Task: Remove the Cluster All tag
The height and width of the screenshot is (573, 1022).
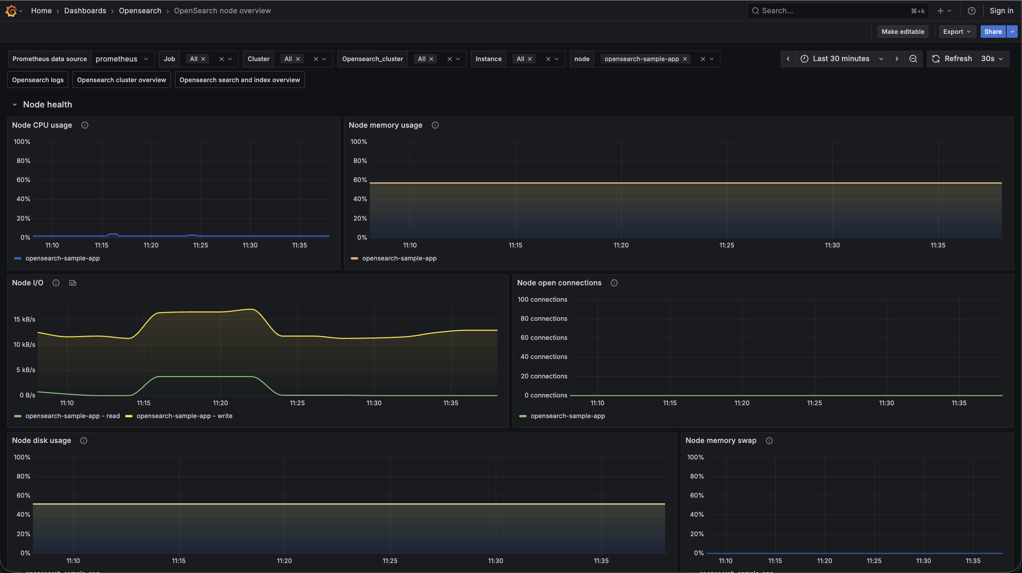Action: (x=297, y=59)
